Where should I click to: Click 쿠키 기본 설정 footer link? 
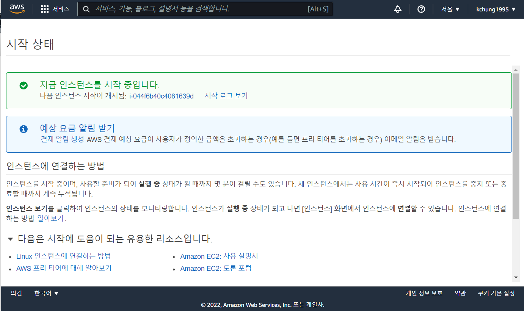(x=496, y=293)
